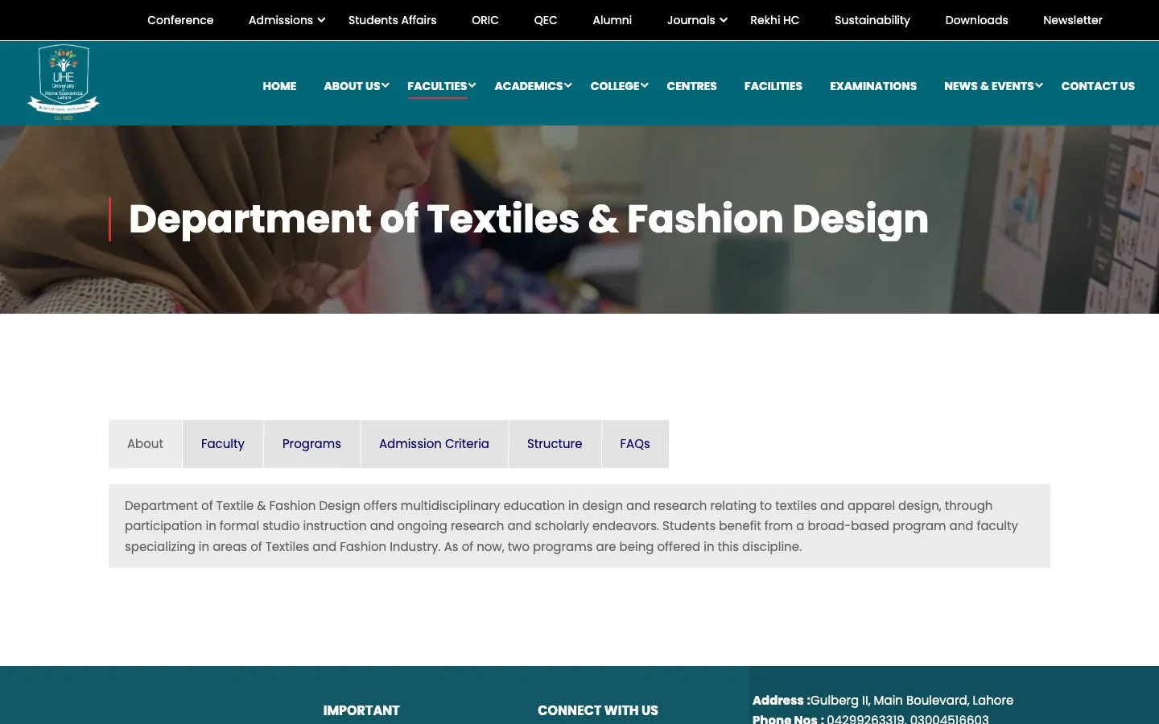Open the CENTRES menu item

691,86
